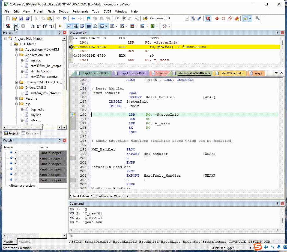This screenshot has height=252, width=287.
Task: Open the Peripherals menu
Action: point(80,11)
